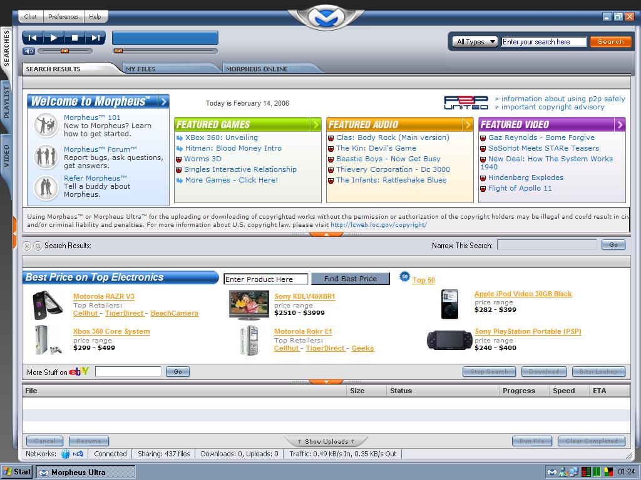The width and height of the screenshot is (641, 480).
Task: Open the Hindenberg Explodes video link
Action: pyautogui.click(x=525, y=177)
